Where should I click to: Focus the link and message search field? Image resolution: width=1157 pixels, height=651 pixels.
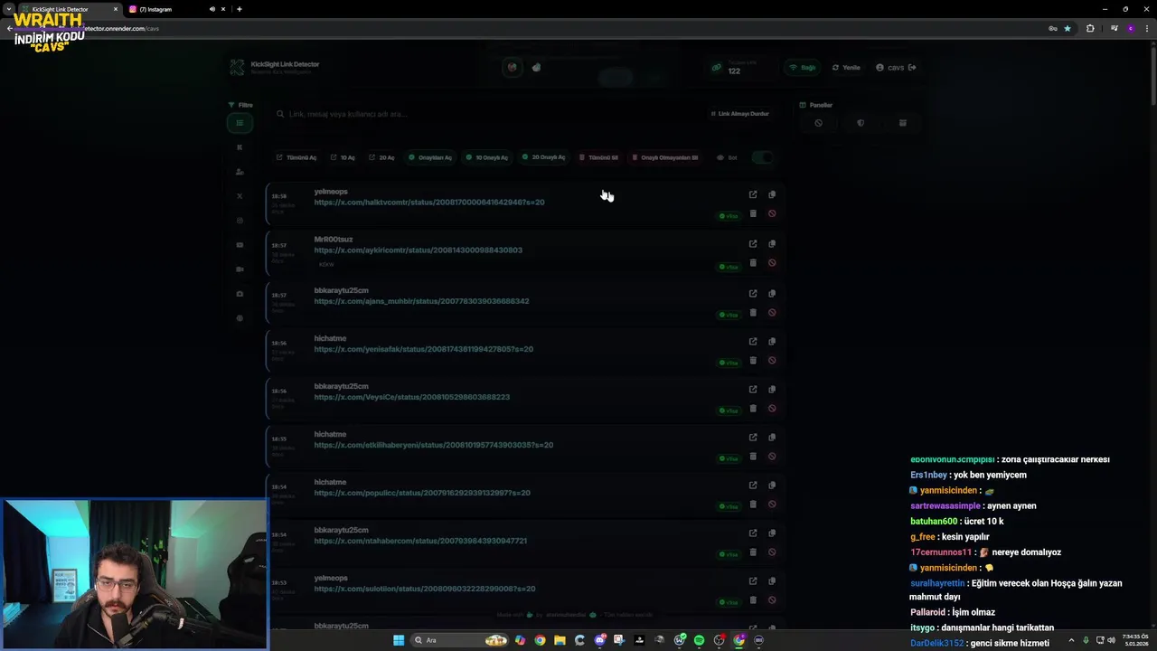[488, 114]
